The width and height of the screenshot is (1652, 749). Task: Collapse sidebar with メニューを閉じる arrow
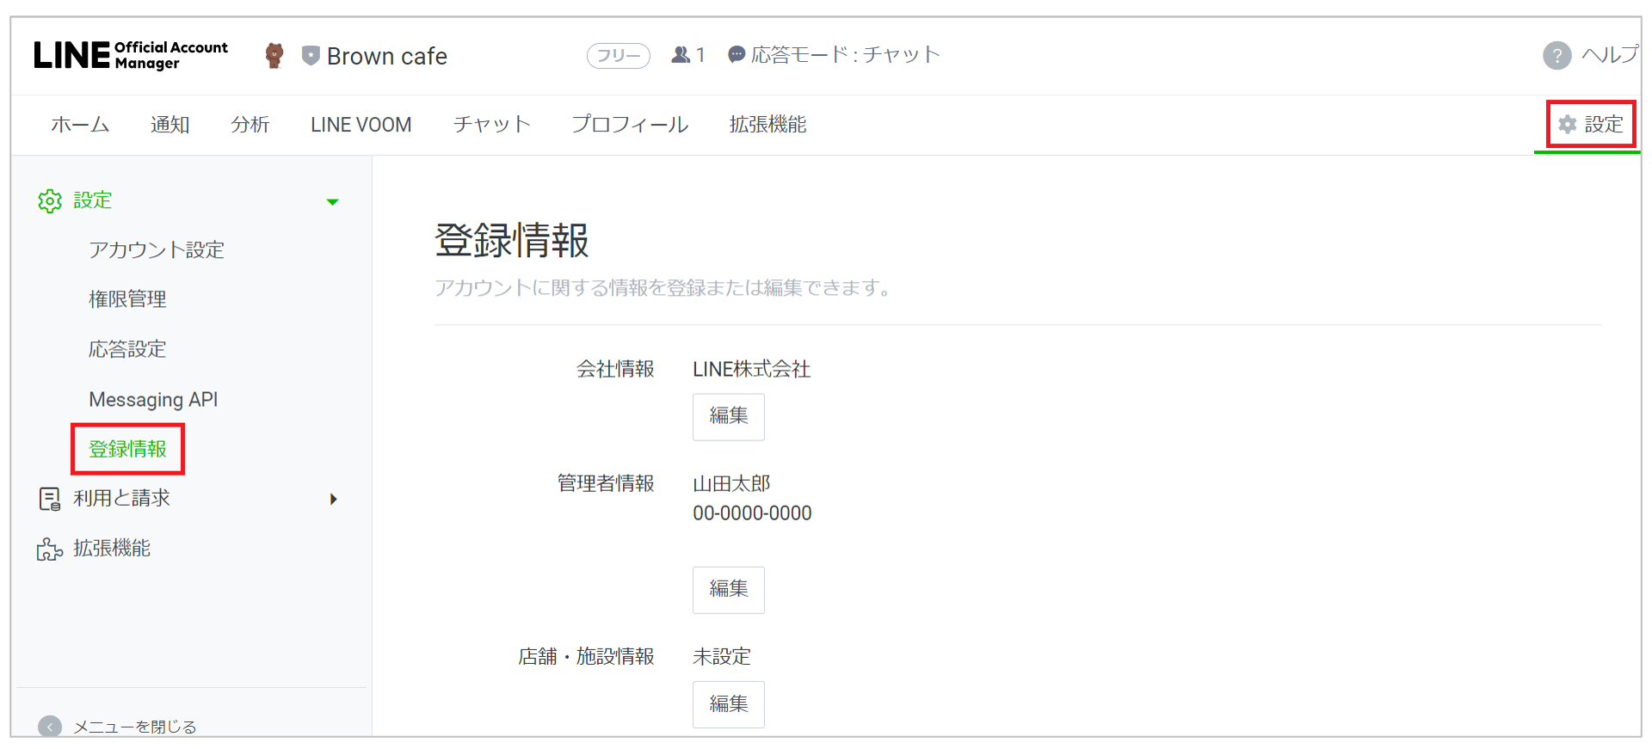pos(50,727)
